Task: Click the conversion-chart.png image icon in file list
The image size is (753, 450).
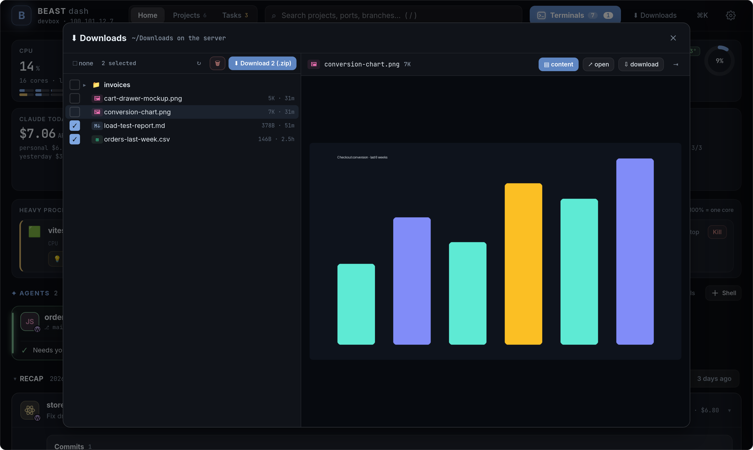Action: click(x=97, y=112)
